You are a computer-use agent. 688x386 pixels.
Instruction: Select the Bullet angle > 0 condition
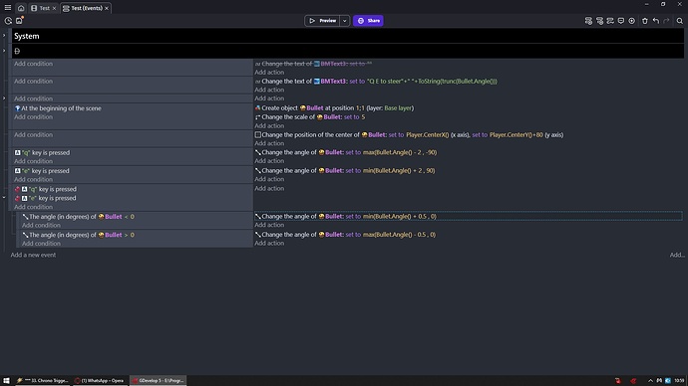click(79, 235)
